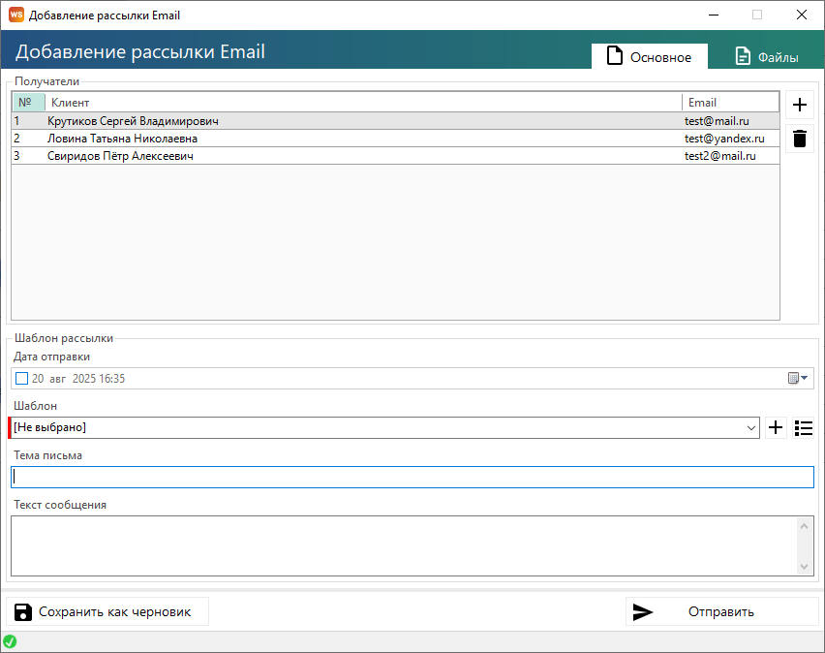Click the green status checkmark icon
Image resolution: width=825 pixels, height=653 pixels.
tap(10, 641)
